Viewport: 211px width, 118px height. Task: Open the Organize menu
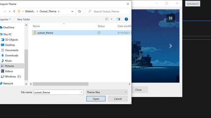tap(5, 19)
